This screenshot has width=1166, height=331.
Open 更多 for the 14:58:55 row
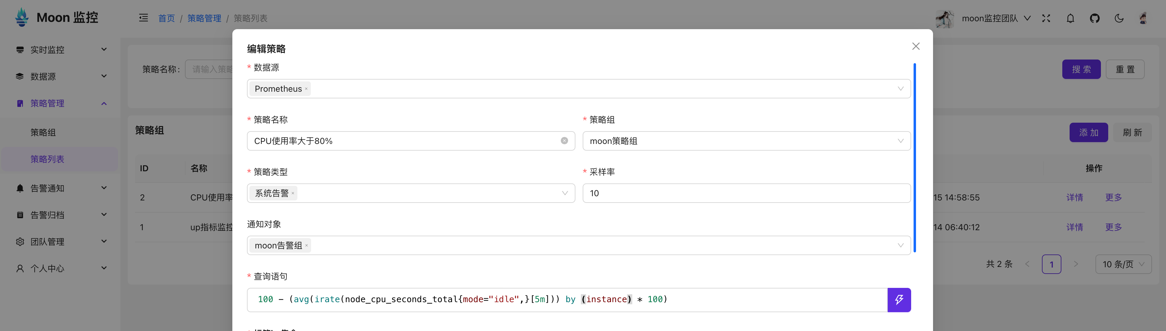pos(1113,198)
